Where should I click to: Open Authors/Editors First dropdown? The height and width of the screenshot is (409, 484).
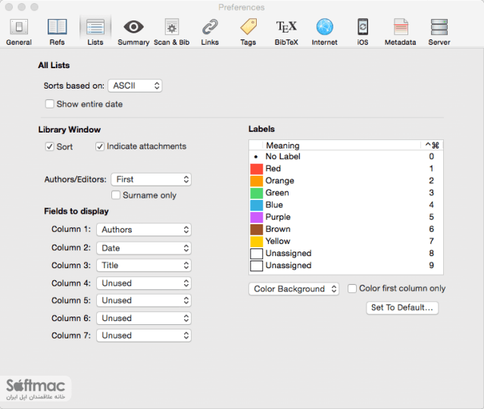(x=151, y=180)
